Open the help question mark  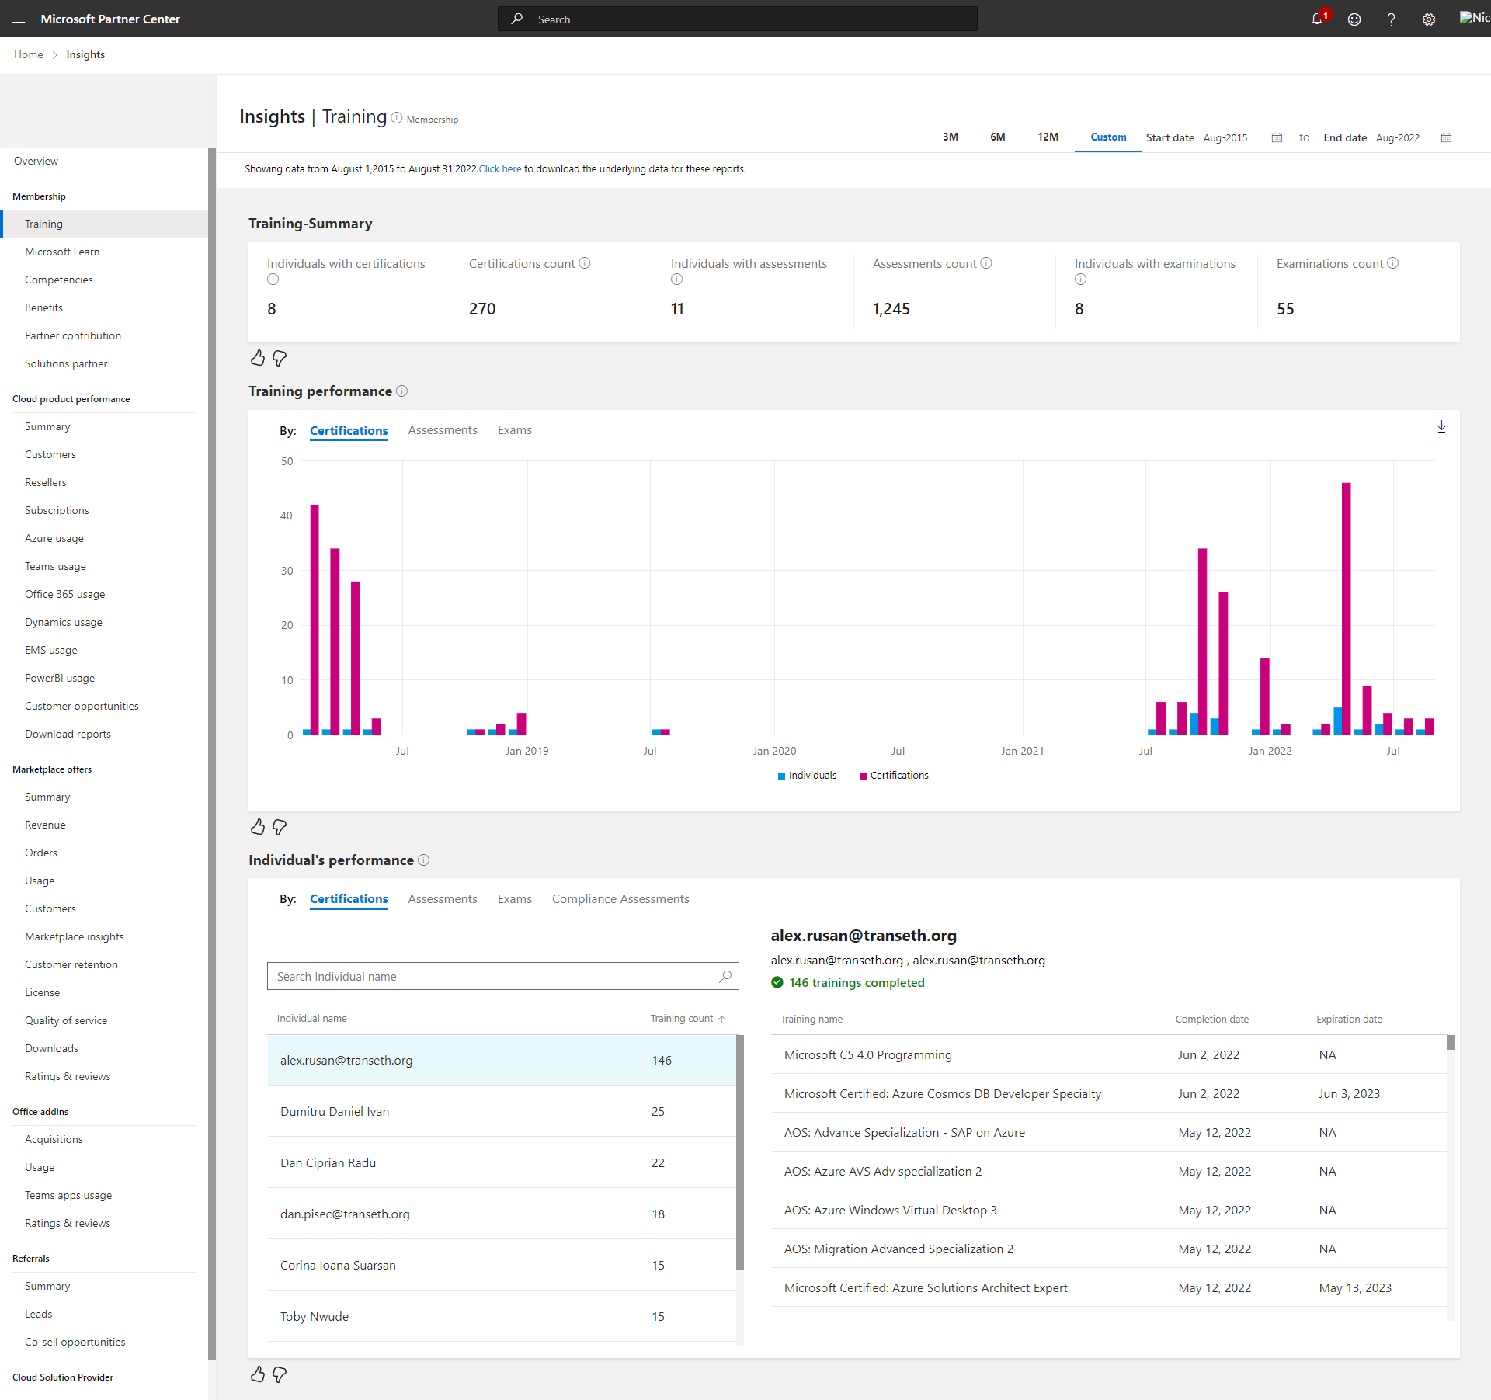(1391, 19)
